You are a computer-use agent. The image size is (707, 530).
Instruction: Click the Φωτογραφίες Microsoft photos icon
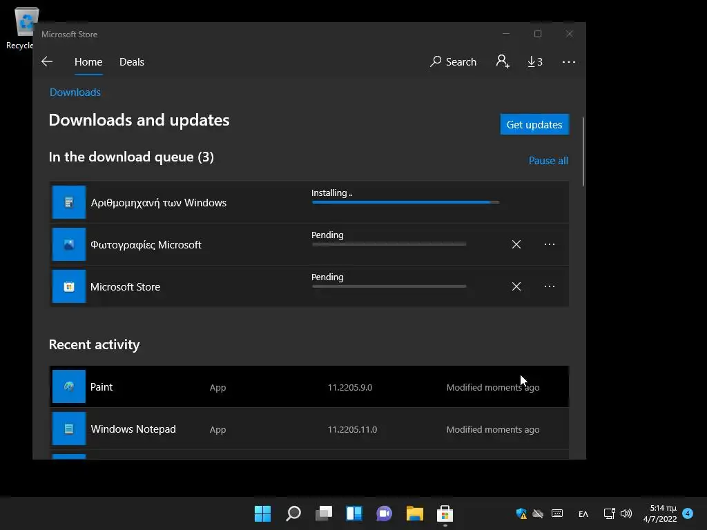click(69, 244)
